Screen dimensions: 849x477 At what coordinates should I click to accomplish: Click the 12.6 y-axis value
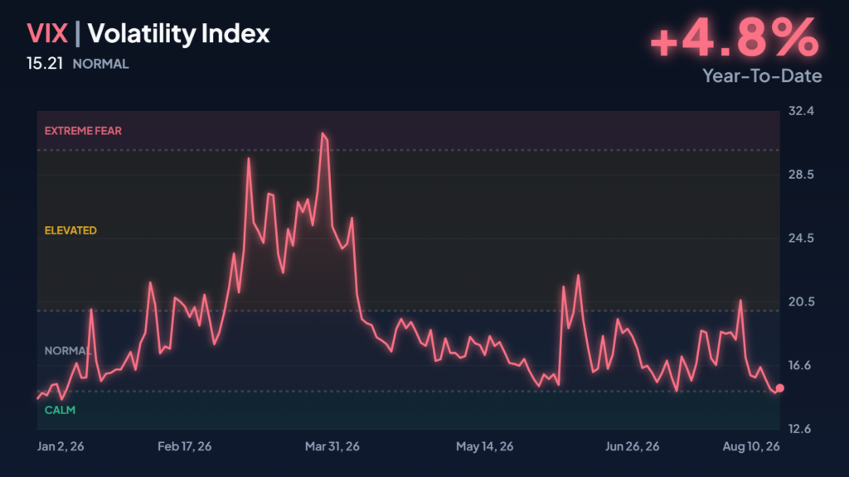pos(800,429)
